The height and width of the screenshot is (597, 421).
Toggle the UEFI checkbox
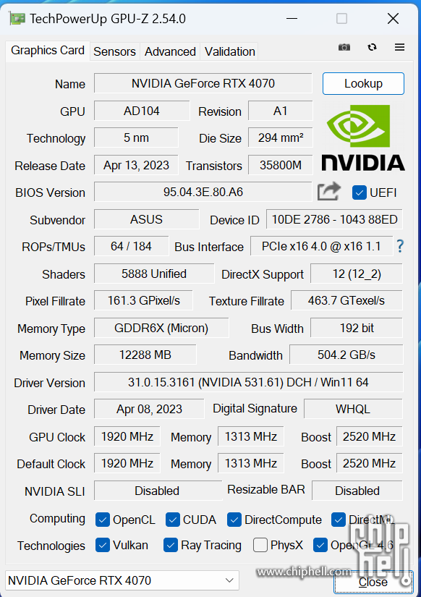point(359,192)
